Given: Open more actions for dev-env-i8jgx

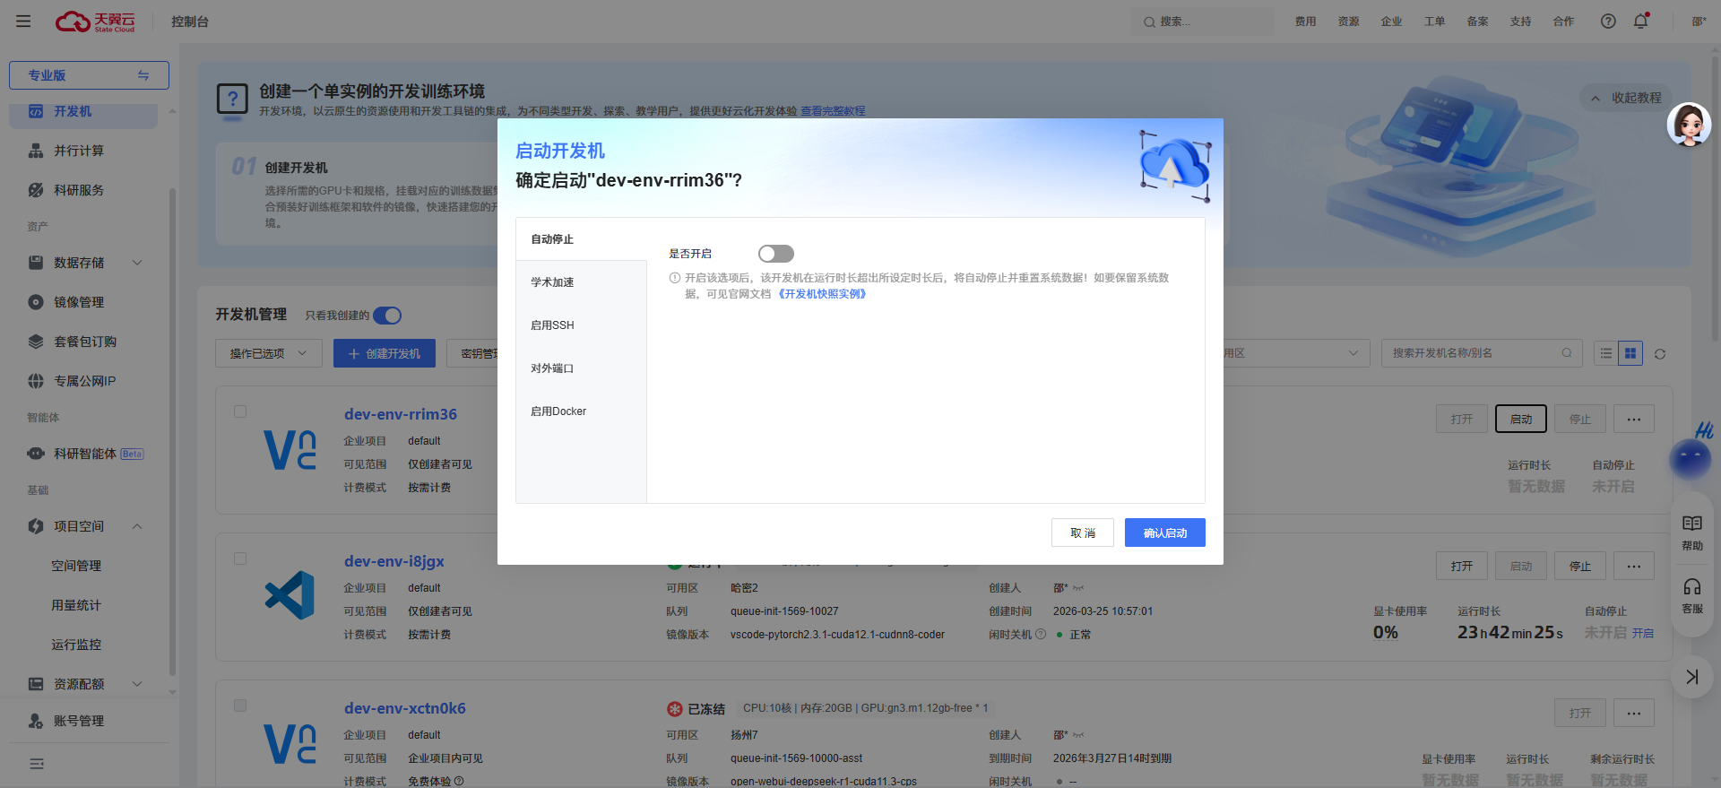Looking at the screenshot, I should [1634, 566].
